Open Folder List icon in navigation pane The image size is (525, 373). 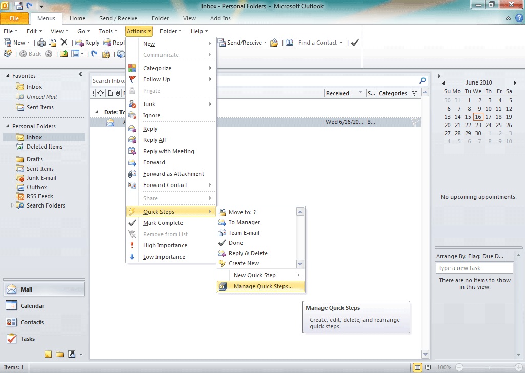pos(60,354)
